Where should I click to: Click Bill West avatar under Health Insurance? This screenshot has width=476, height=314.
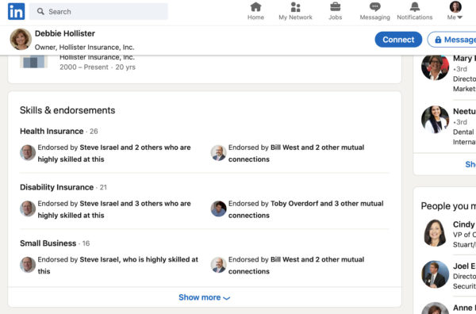(219, 152)
